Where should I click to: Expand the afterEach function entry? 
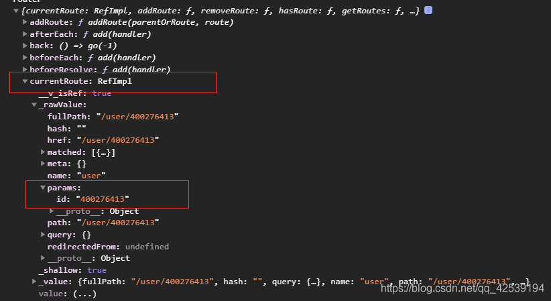click(25, 34)
